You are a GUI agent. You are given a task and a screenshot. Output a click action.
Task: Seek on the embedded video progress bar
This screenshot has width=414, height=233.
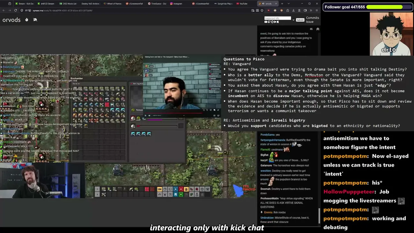tap(181, 114)
